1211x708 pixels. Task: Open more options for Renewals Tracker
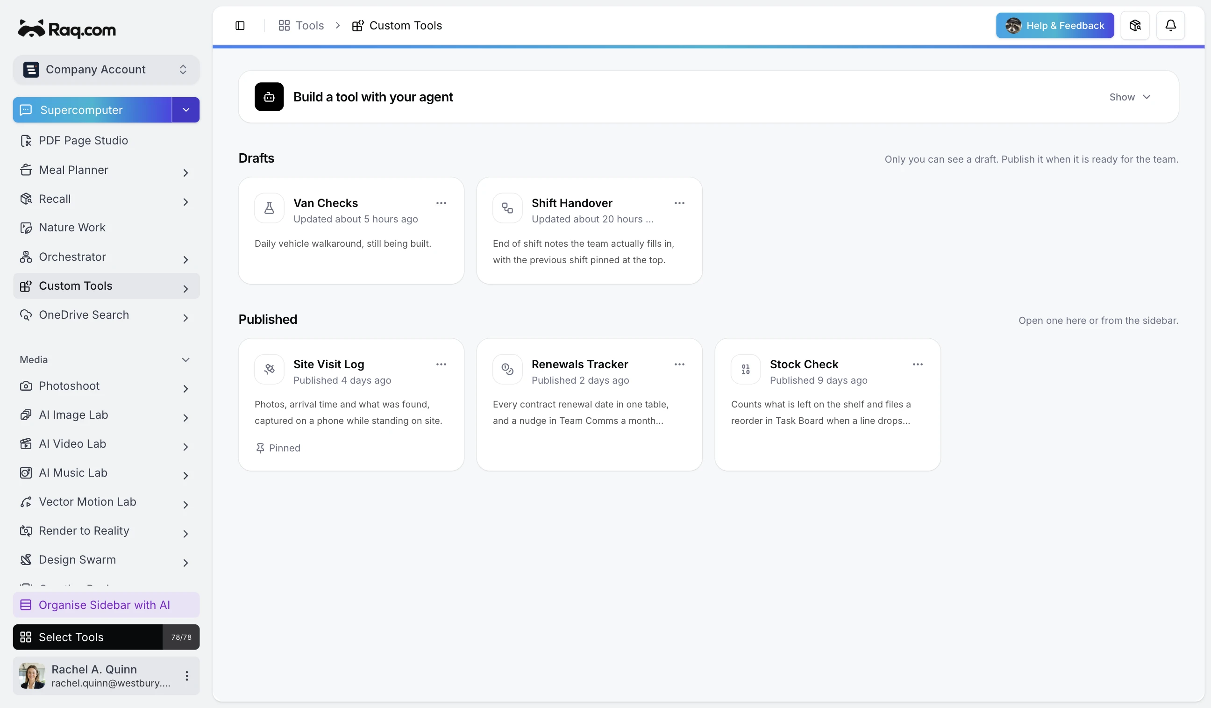[x=679, y=365]
